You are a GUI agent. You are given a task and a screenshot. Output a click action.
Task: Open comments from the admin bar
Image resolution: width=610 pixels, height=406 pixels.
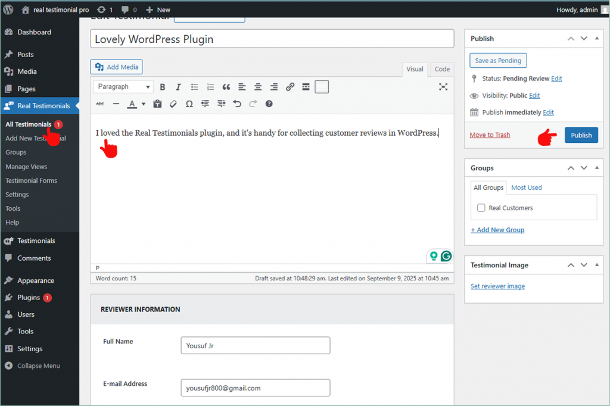pyautogui.click(x=129, y=10)
